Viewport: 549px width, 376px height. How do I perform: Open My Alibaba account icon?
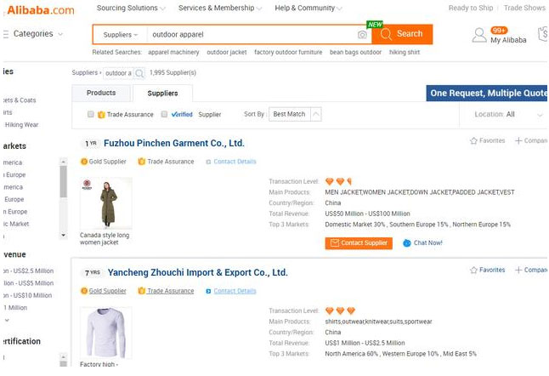point(479,35)
